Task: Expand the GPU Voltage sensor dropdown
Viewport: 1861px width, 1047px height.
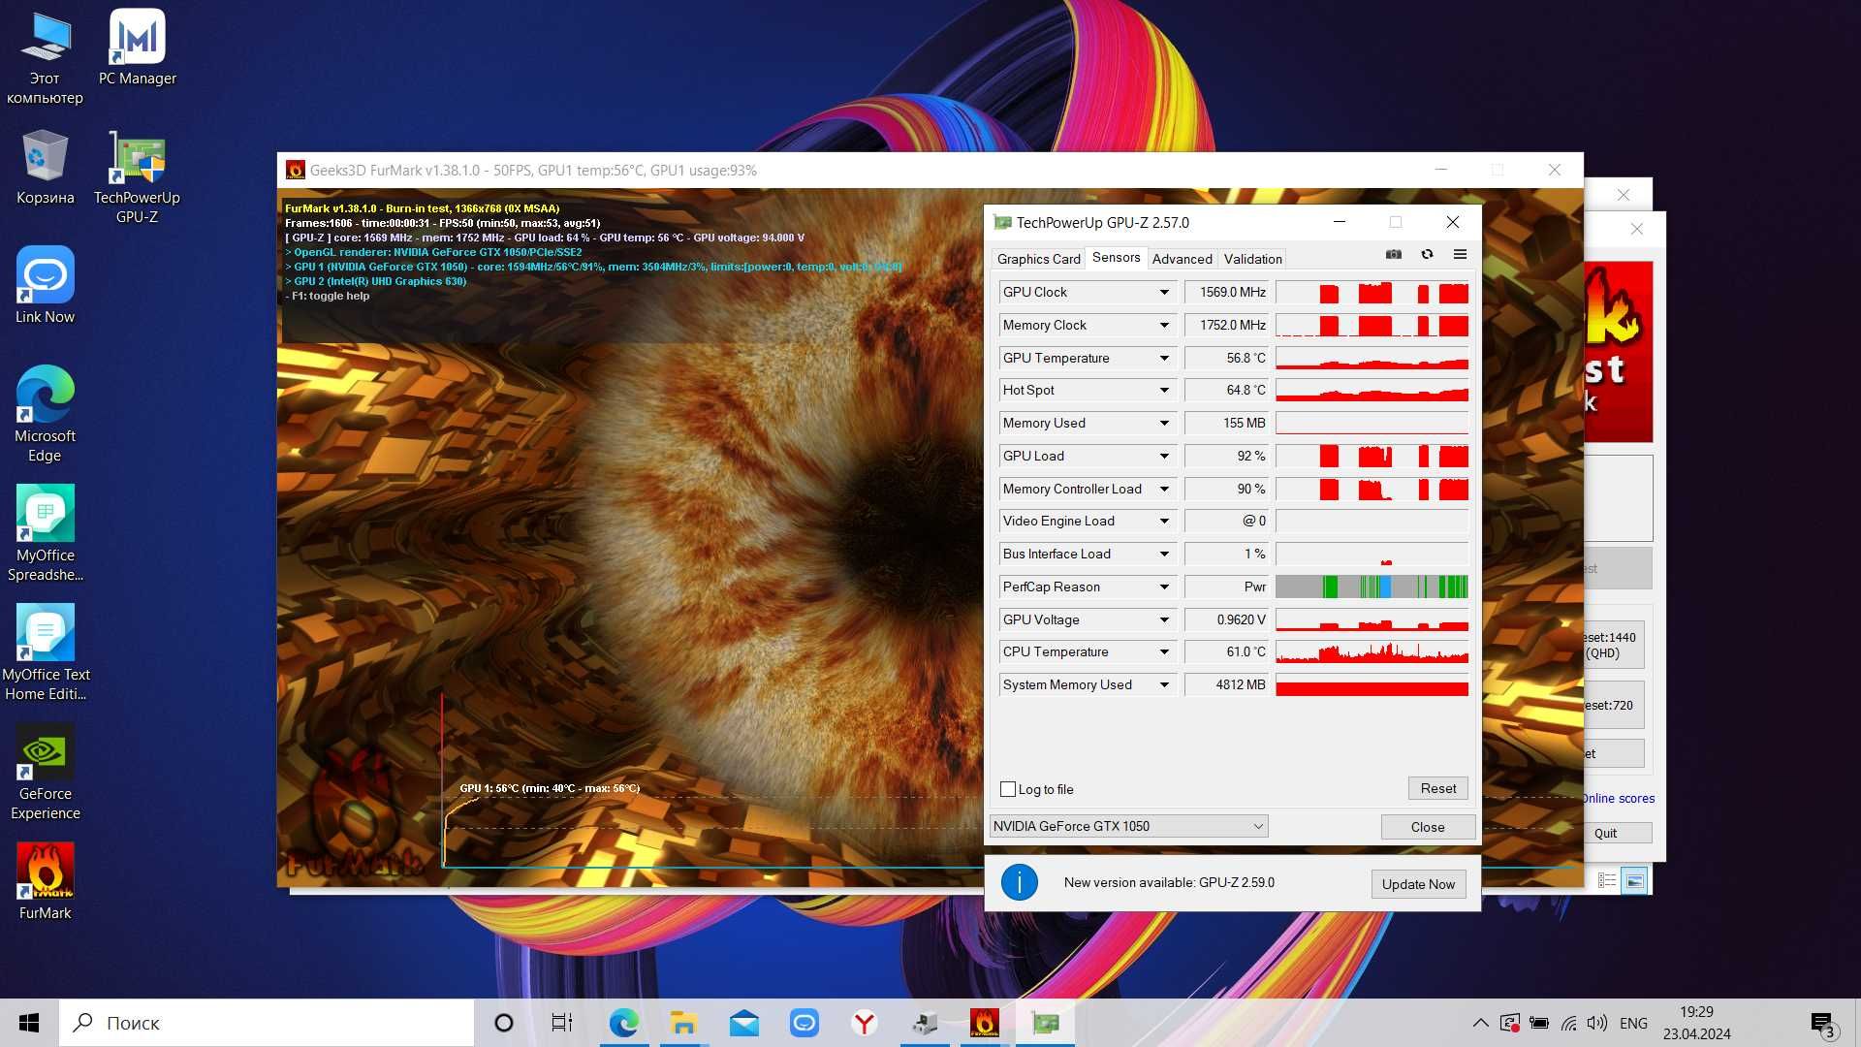Action: (1164, 619)
